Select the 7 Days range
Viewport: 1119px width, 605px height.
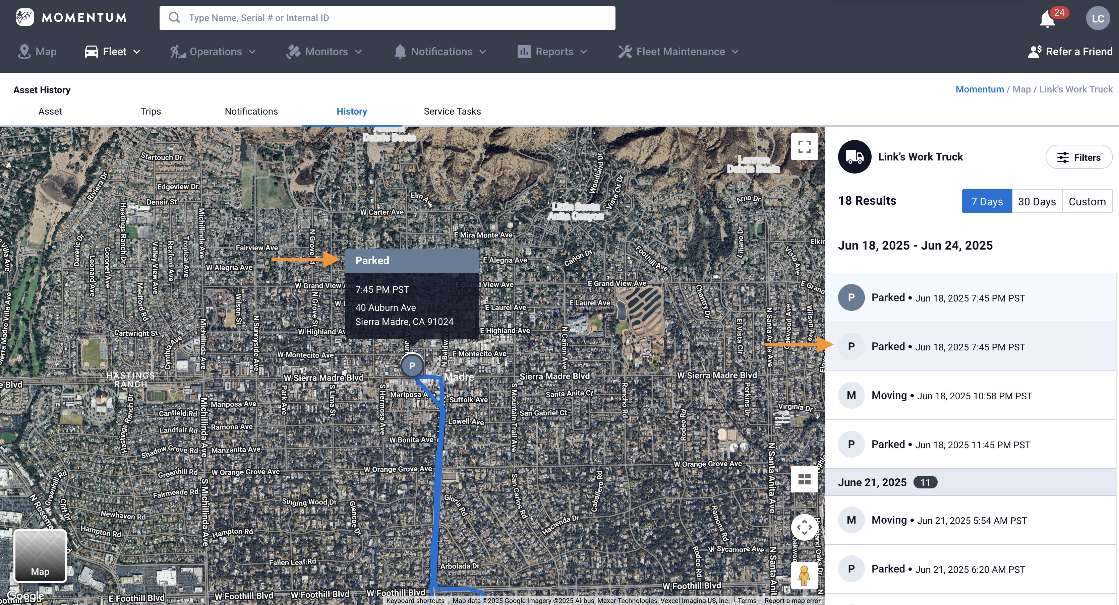coord(987,201)
